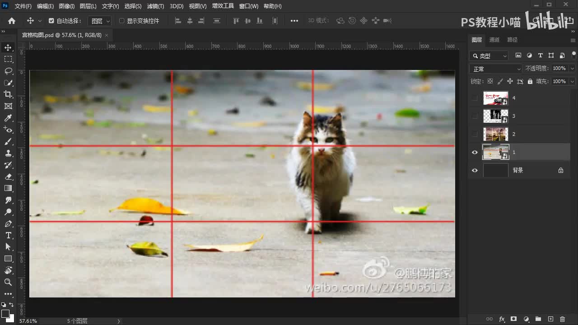
Task: Select the Rectangular Marquee tool
Action: (x=8, y=59)
